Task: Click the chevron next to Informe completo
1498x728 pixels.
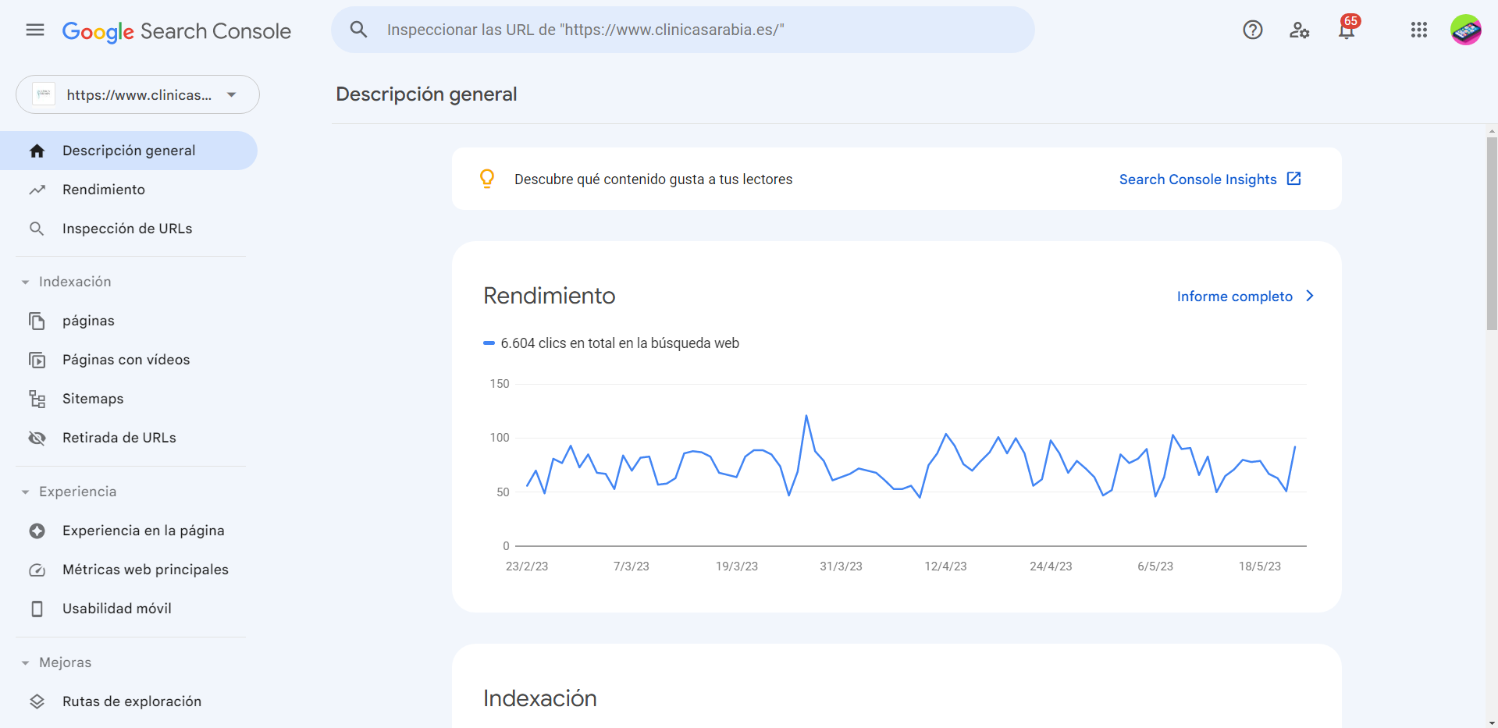Action: point(1310,296)
